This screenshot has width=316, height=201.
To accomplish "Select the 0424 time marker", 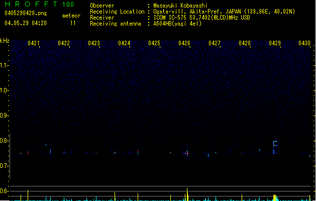I will [124, 43].
